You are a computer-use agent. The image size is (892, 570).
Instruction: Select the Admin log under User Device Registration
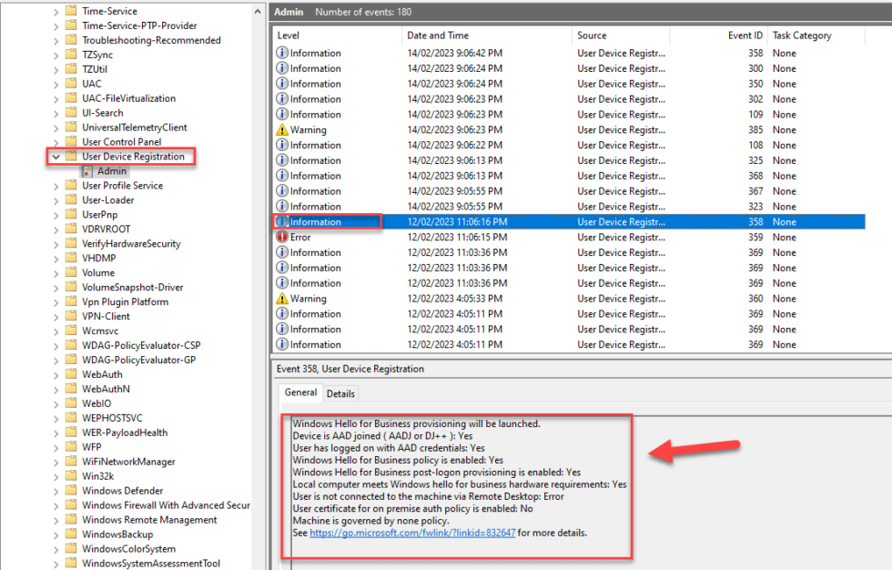tap(114, 170)
